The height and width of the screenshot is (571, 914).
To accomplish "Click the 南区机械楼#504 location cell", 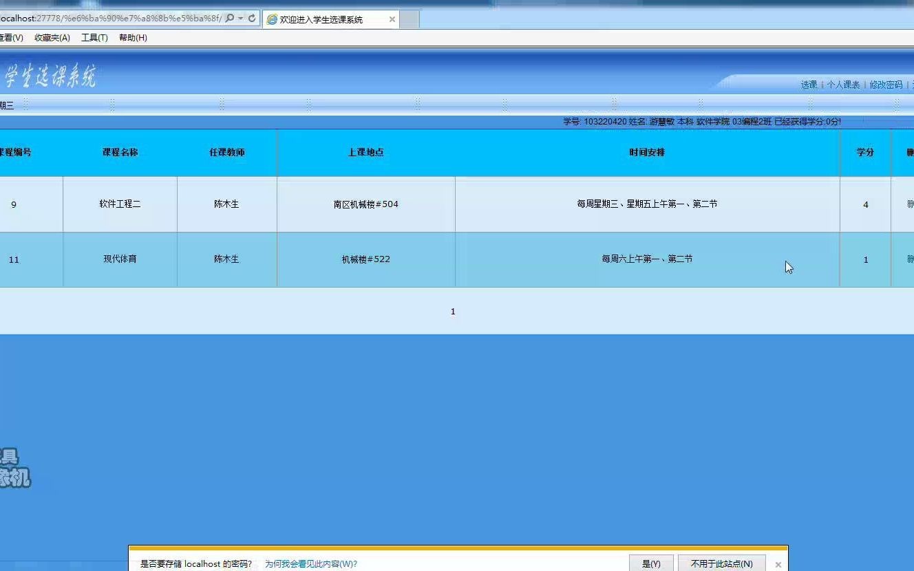I will (366, 204).
